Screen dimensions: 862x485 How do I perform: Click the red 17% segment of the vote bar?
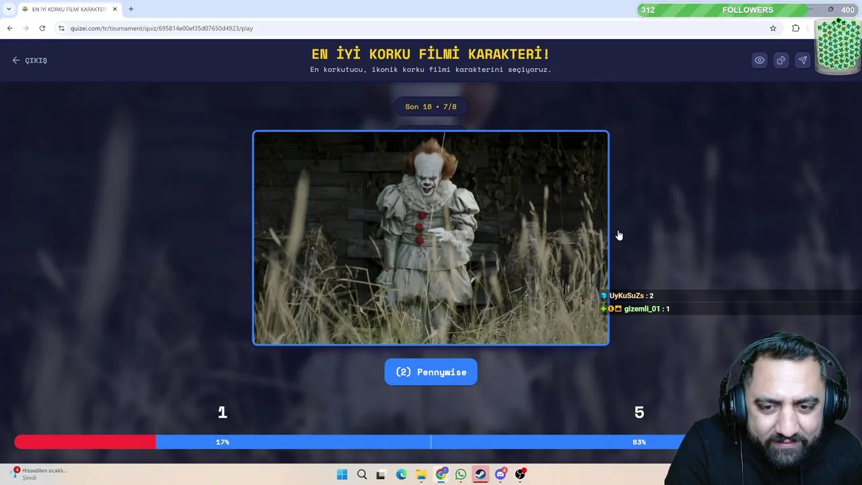(x=85, y=442)
